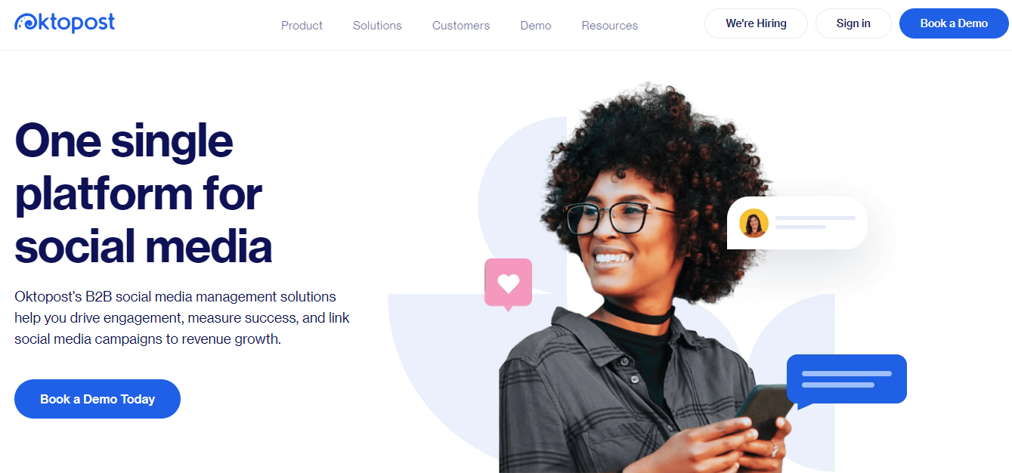Click the smartphone in the woman's hands

pyautogui.click(x=763, y=413)
